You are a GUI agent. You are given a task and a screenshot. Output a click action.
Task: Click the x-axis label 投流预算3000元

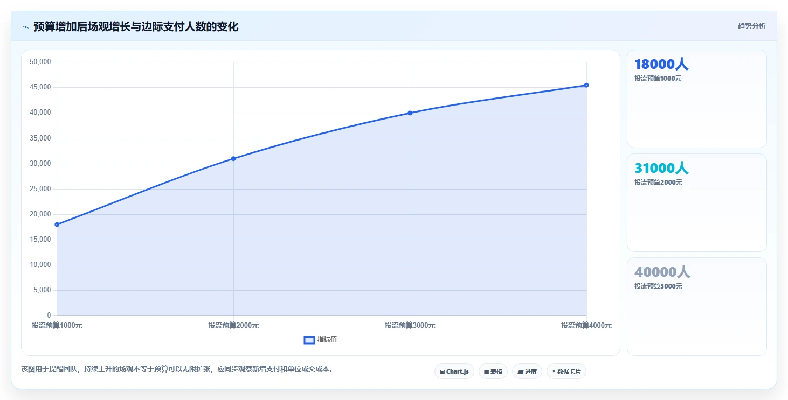click(x=410, y=326)
